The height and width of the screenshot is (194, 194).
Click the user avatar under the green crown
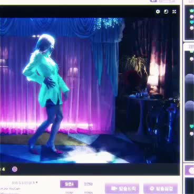[x=191, y=17]
